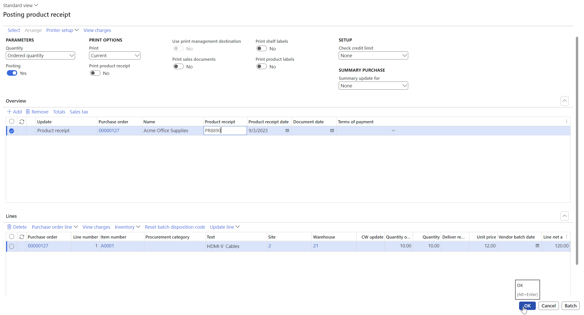Image resolution: width=584 pixels, height=315 pixels.
Task: Cancel the posting dialog
Action: point(548,306)
